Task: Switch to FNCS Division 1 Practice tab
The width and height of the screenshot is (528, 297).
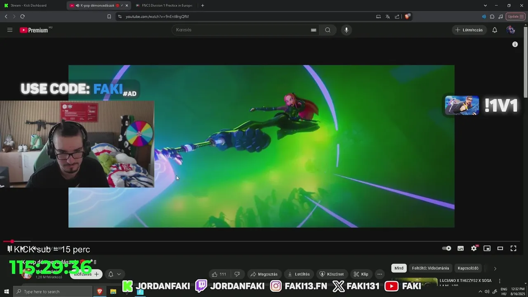Action: tap(164, 5)
